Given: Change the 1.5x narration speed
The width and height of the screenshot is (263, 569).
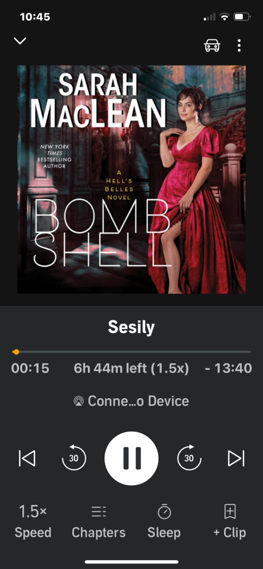Looking at the screenshot, I should coord(33,521).
